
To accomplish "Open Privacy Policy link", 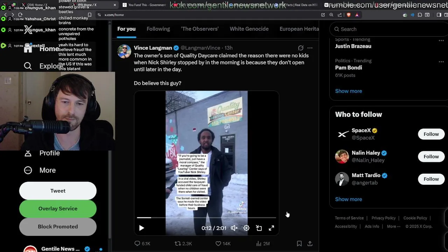I will point(384,218).
